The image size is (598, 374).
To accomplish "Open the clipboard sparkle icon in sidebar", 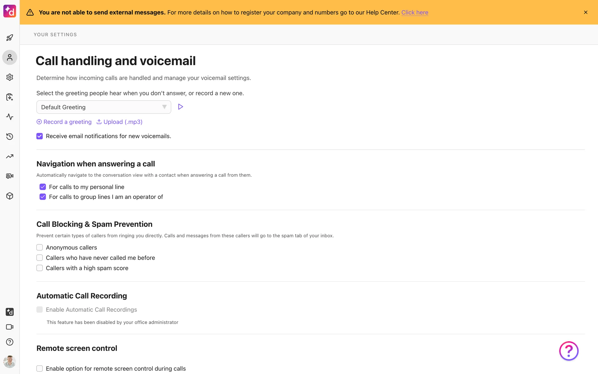I will pyautogui.click(x=10, y=97).
